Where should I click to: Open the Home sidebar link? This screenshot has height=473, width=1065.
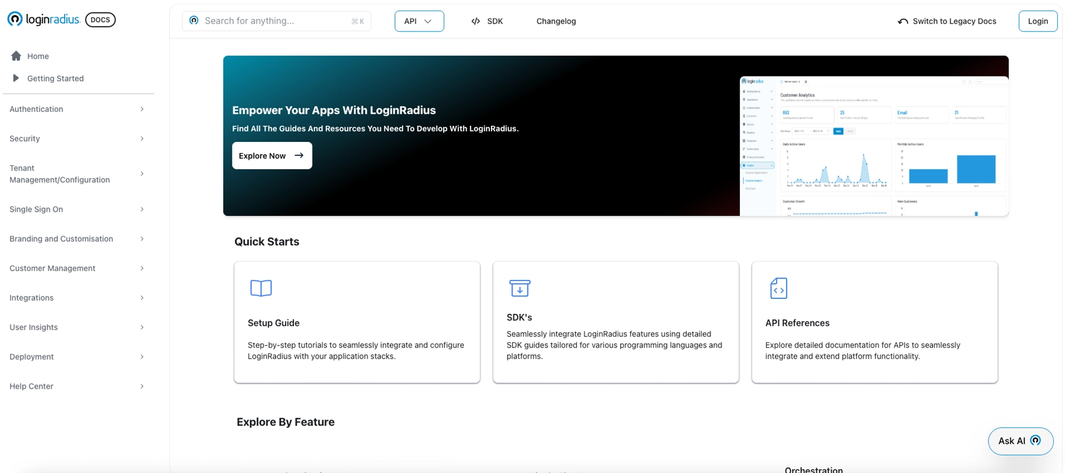tap(38, 56)
